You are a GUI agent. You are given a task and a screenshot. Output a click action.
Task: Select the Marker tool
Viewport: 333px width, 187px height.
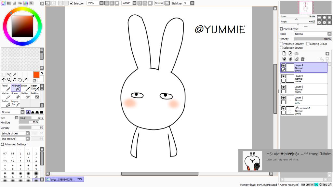click(x=6, y=95)
